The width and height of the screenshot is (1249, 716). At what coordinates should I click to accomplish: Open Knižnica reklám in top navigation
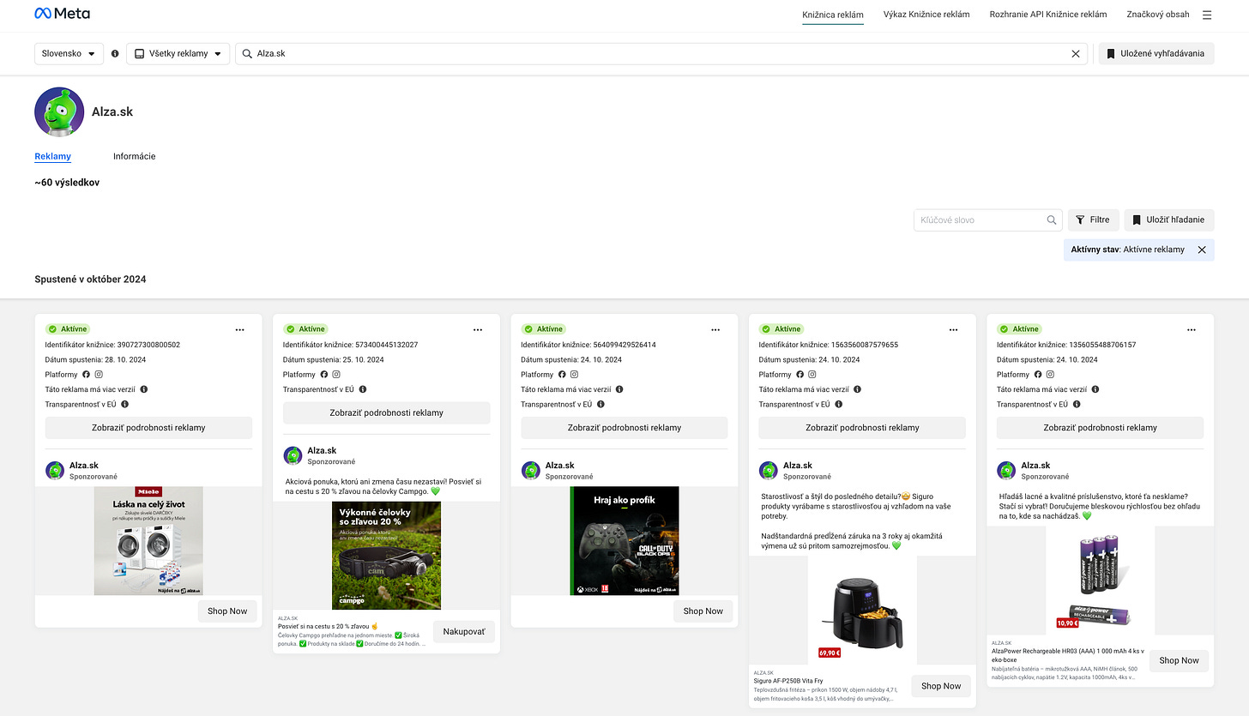coord(833,15)
